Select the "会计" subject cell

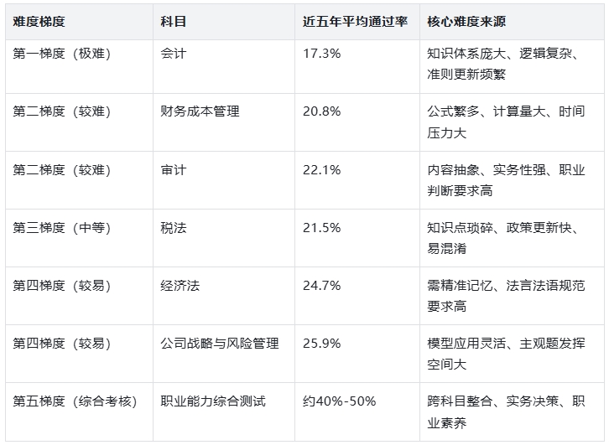[173, 54]
